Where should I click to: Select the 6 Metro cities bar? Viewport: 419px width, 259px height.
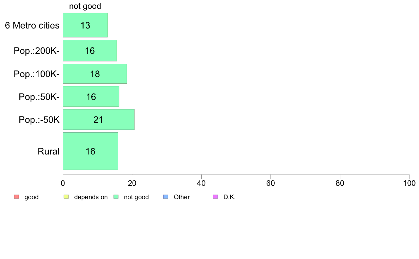(85, 25)
